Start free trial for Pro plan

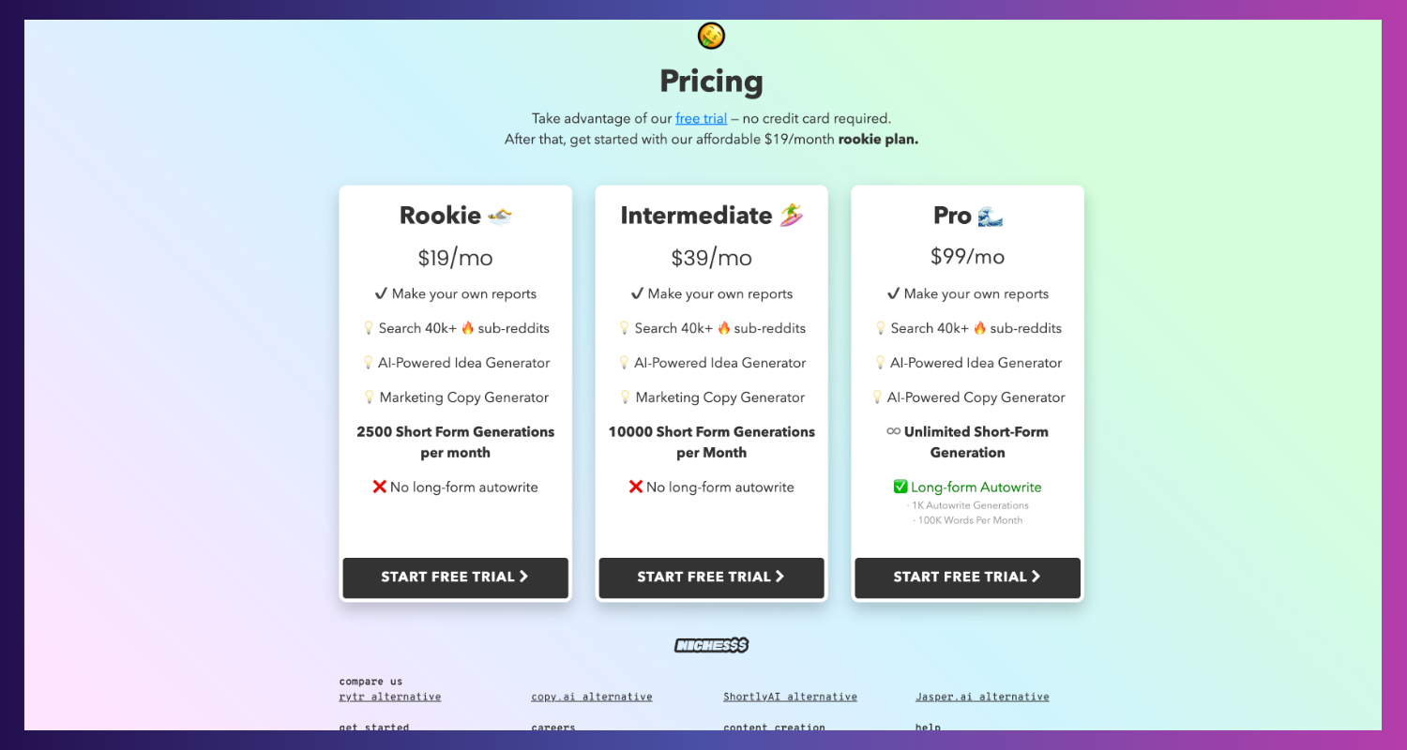click(968, 577)
